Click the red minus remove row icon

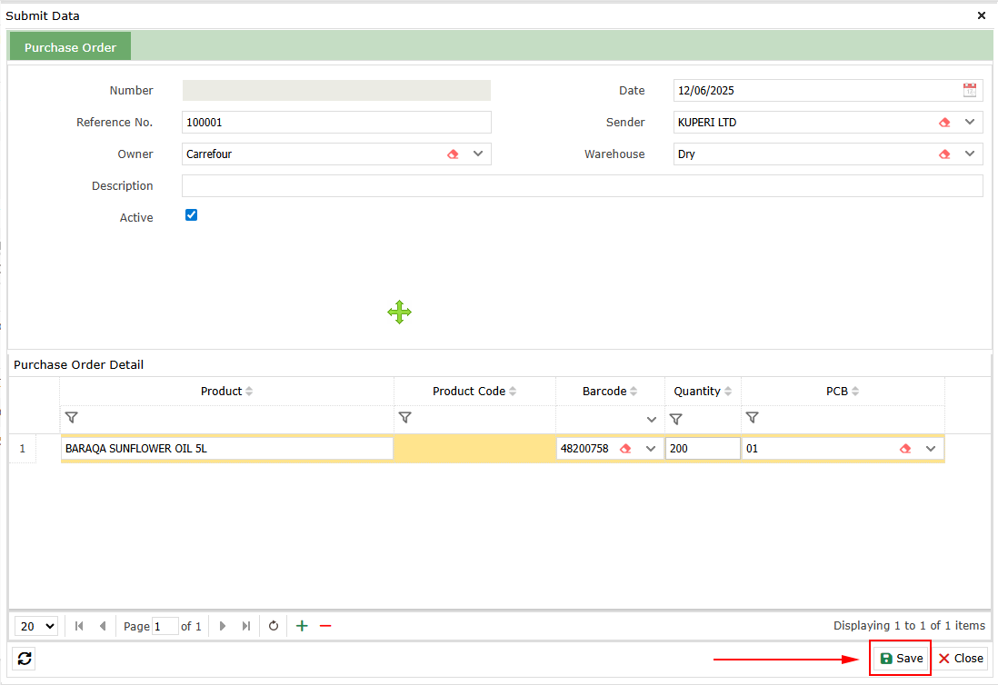[325, 626]
